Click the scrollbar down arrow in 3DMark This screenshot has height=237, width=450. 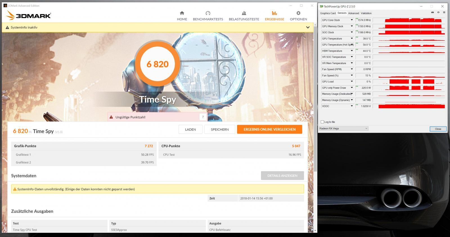click(x=315, y=231)
